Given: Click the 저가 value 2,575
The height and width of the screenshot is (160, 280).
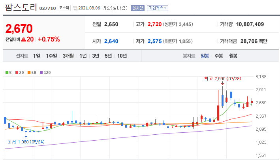Looking at the screenshot, I should point(154,41).
